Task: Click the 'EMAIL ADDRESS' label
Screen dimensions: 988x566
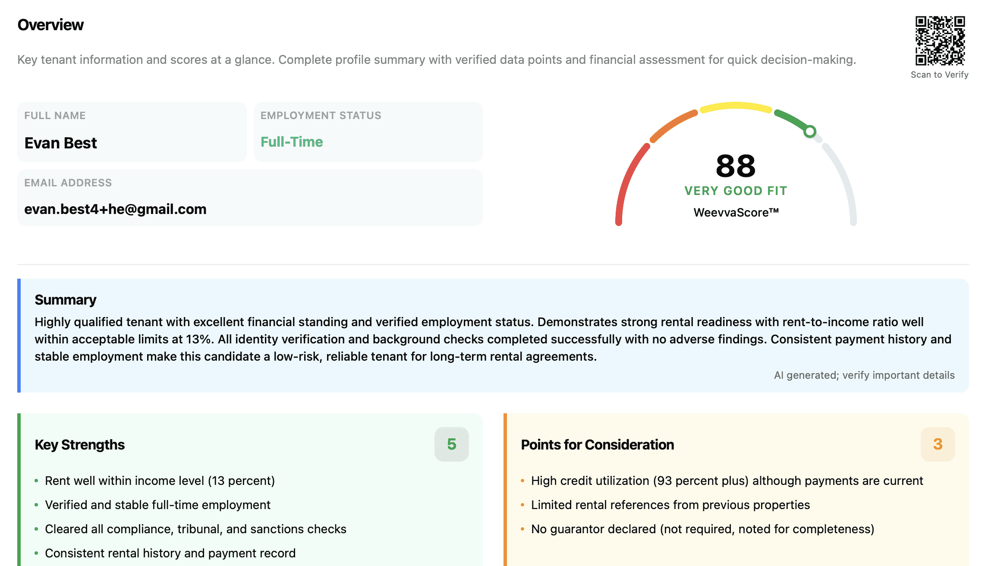Action: coord(68,183)
